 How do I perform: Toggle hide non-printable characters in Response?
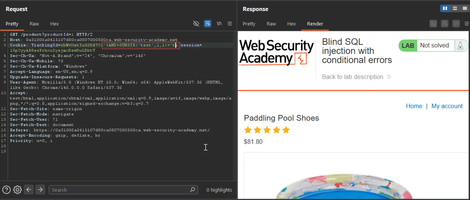click(x=433, y=24)
